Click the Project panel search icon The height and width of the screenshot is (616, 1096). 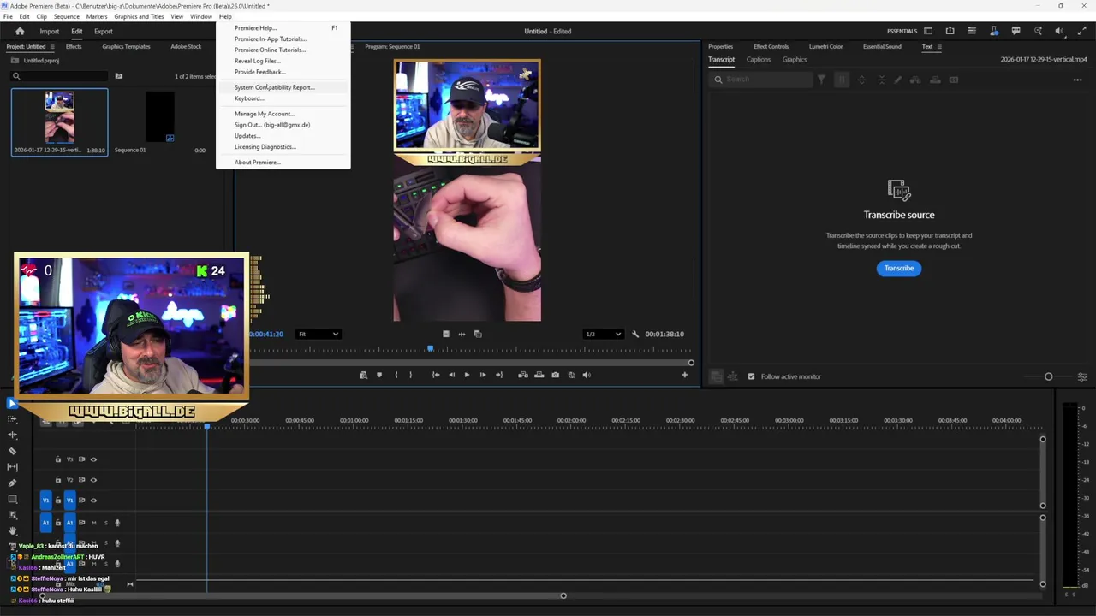click(15, 76)
